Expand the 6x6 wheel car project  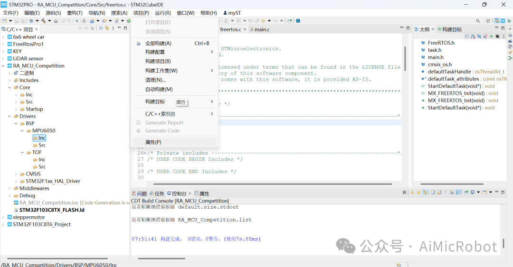[3, 37]
